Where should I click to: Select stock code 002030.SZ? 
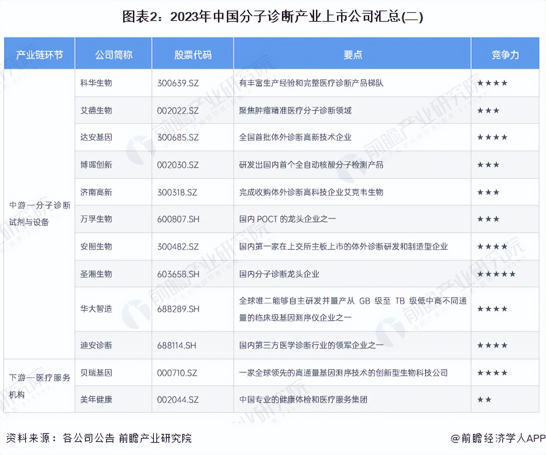click(178, 165)
